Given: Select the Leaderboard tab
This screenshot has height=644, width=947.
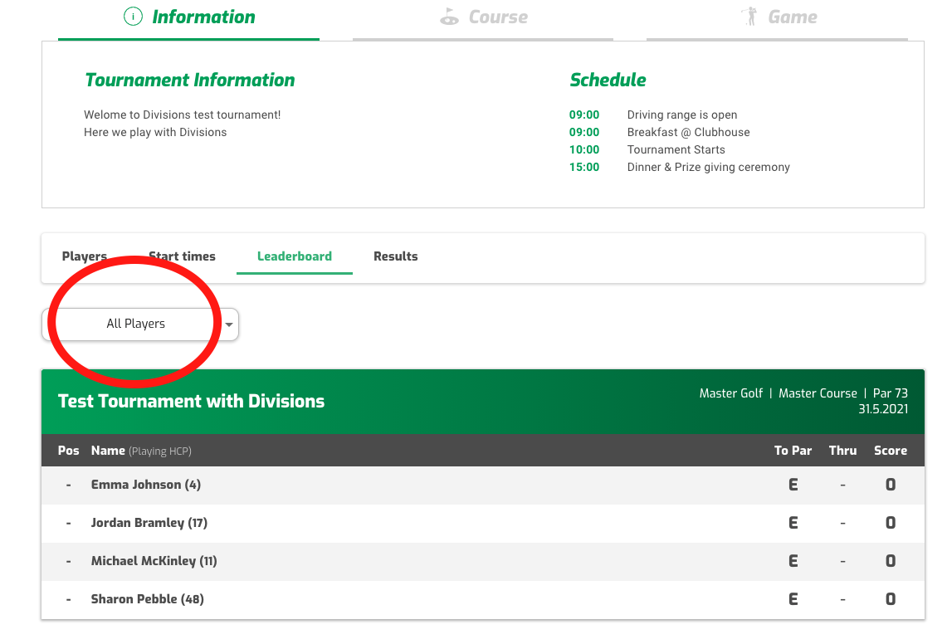Looking at the screenshot, I should pyautogui.click(x=294, y=256).
